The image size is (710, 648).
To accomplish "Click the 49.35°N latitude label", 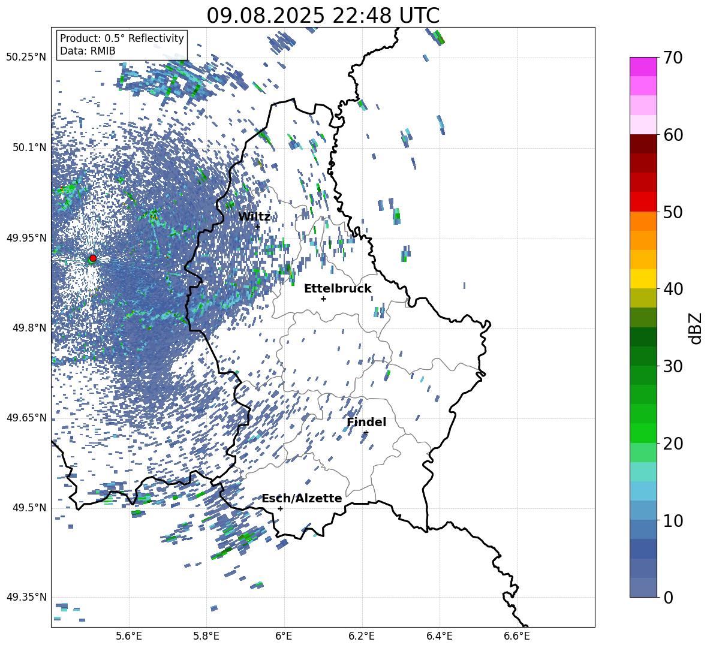I will click(x=26, y=597).
